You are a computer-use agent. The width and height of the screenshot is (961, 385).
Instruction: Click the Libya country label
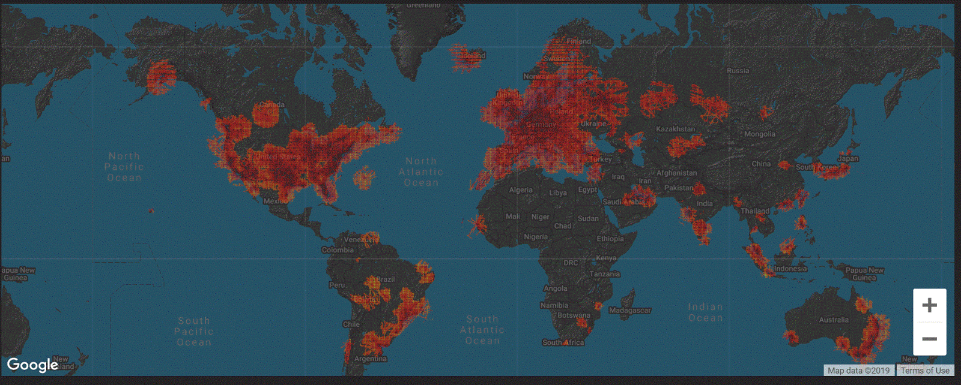tap(557, 193)
